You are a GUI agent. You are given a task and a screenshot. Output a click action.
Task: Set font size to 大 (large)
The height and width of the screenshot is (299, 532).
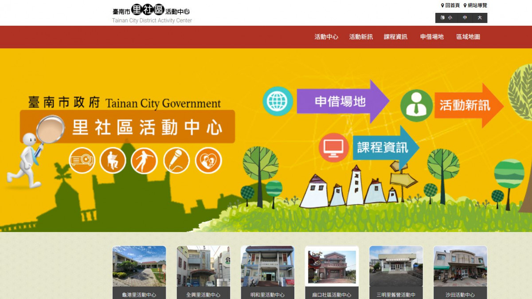480,18
